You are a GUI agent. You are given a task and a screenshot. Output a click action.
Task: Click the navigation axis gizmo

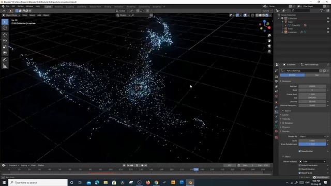click(265, 26)
